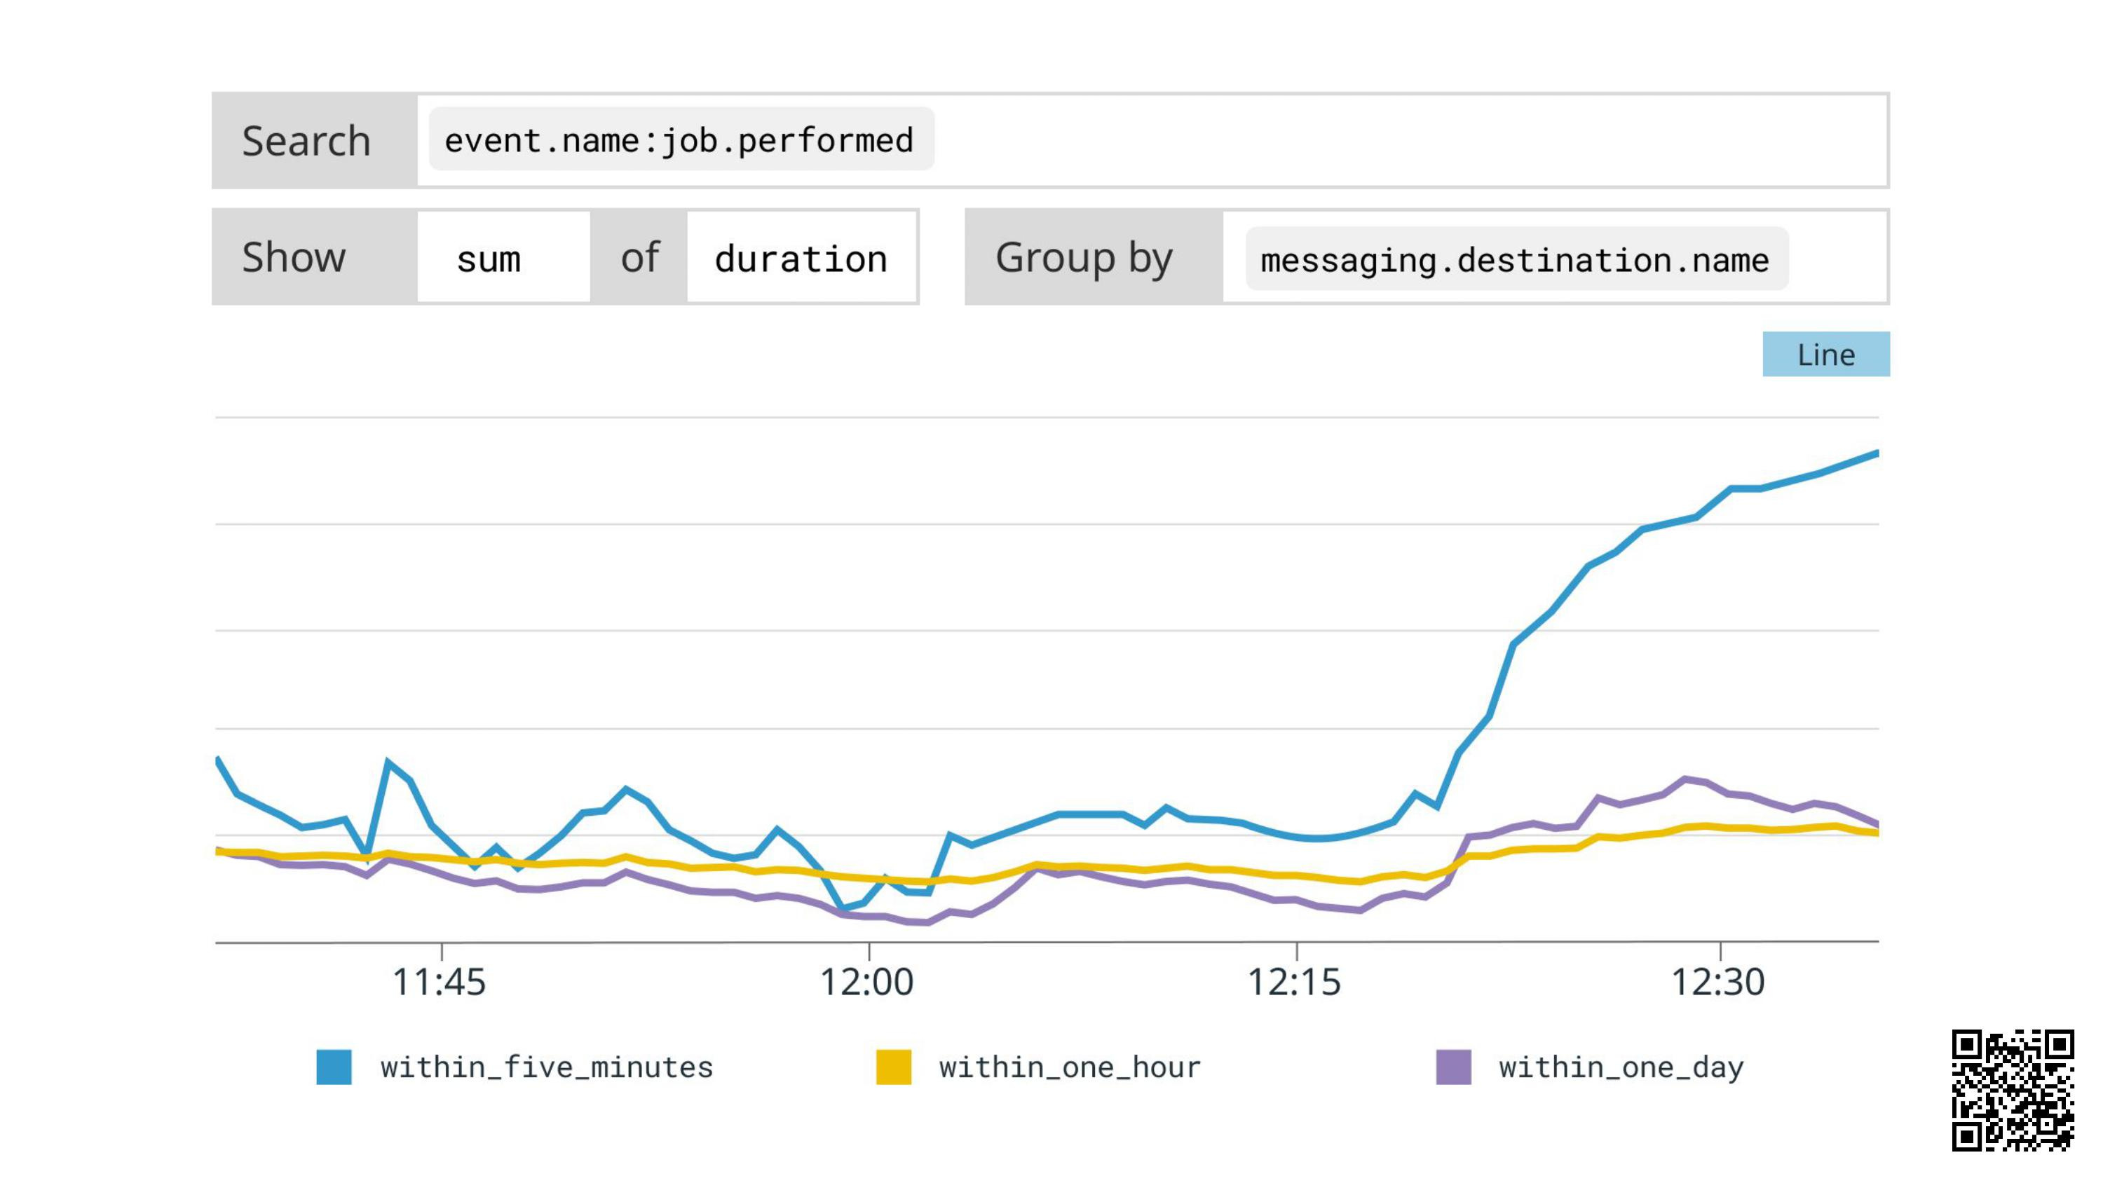This screenshot has width=2103, height=1183.
Task: Click the empty area of the search field
Action: coord(1410,139)
